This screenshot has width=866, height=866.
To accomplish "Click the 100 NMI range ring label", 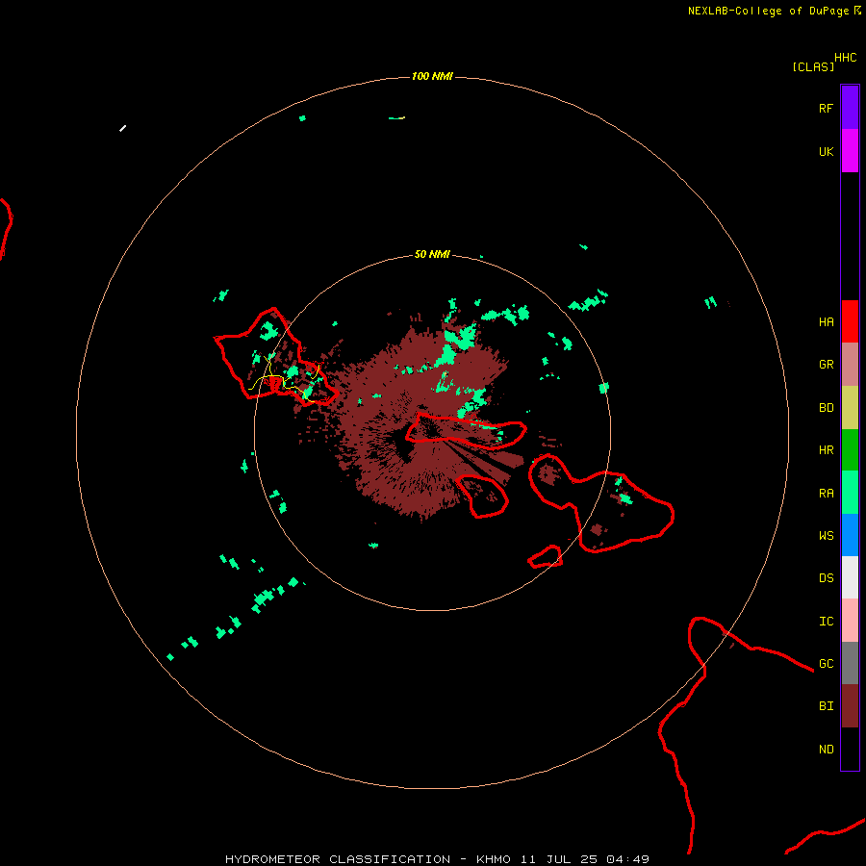I will click(x=432, y=76).
